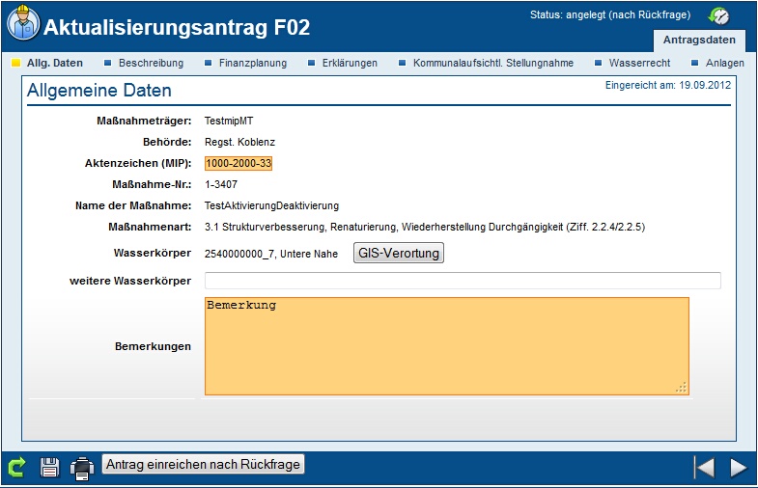This screenshot has width=758, height=488.
Task: Click the resize grip of Bemerkungen textarea
Action: (x=681, y=387)
